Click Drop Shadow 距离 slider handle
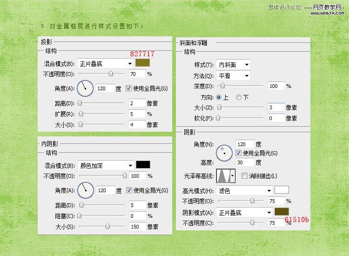349x256 pixels. pos(80,103)
